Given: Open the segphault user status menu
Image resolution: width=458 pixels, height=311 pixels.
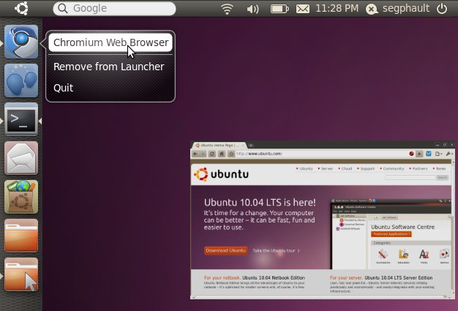Looking at the screenshot, I should [x=398, y=9].
